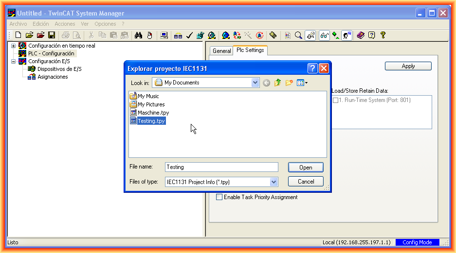The height and width of the screenshot is (253, 456).
Task: Click the eyeglasses toolbar icon
Action: tap(324, 35)
